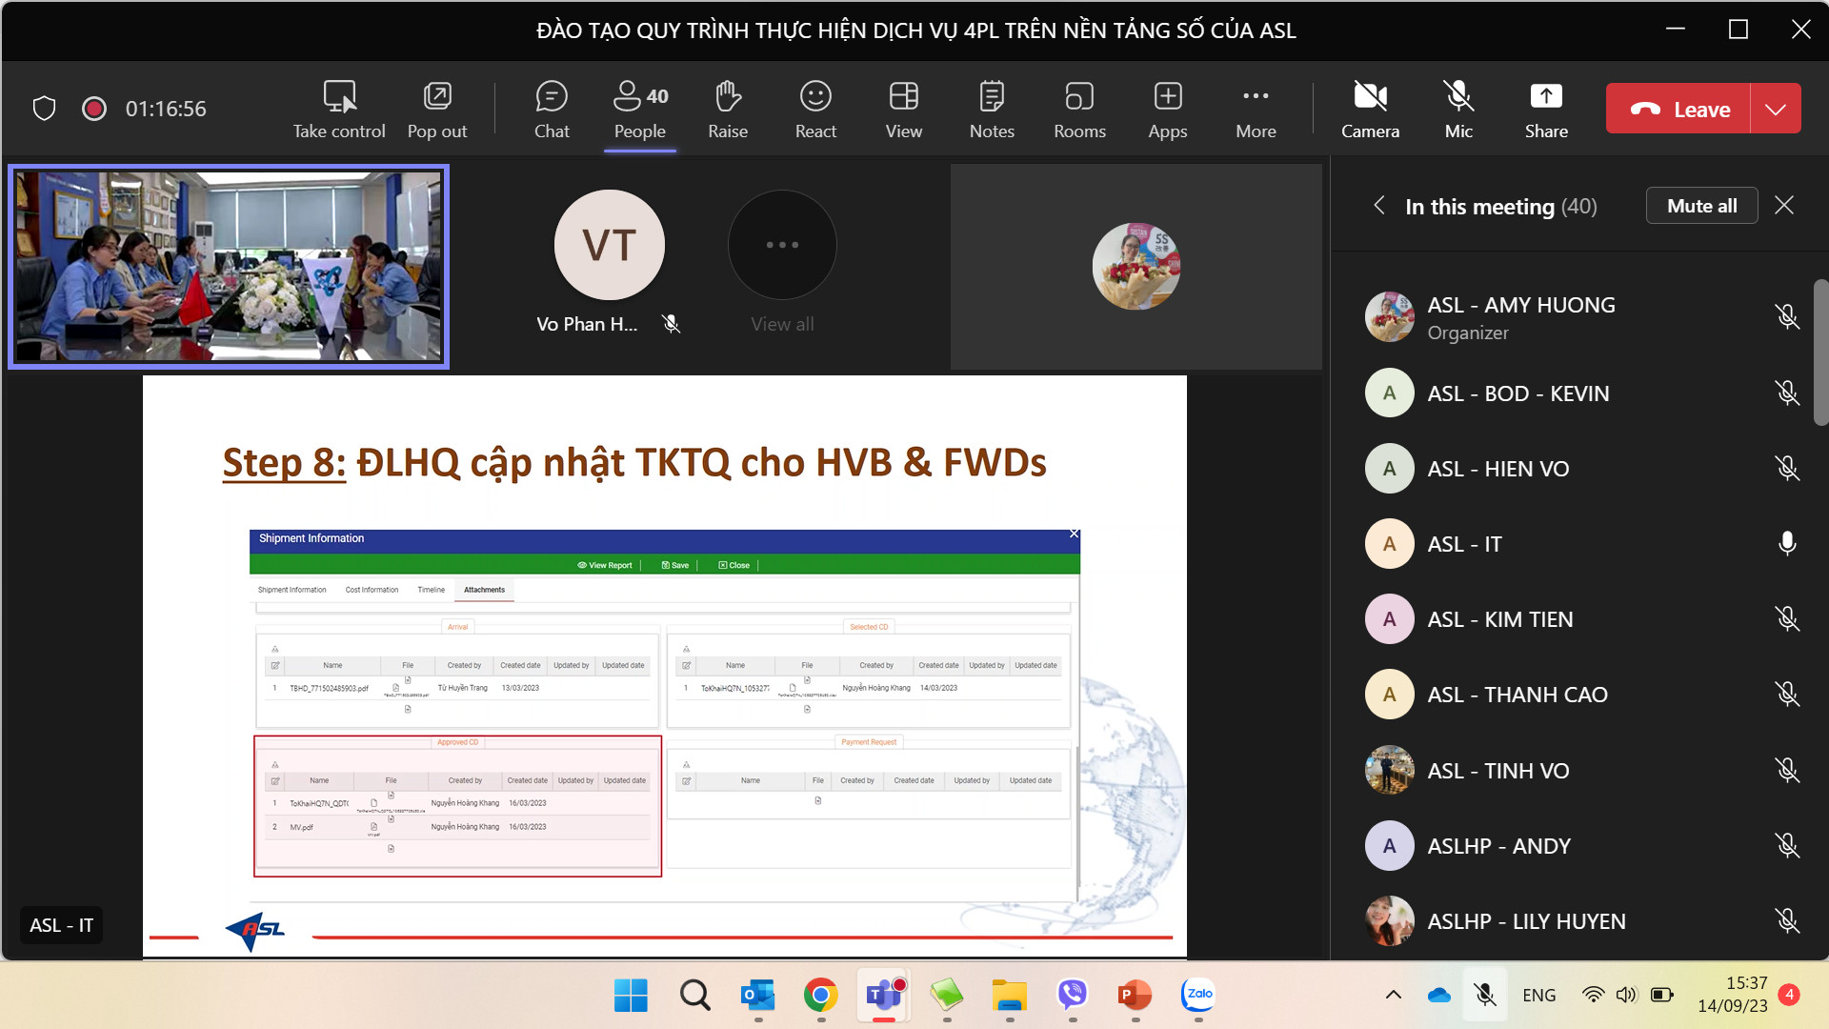
Task: Toggle the Camera on
Action: click(x=1370, y=109)
